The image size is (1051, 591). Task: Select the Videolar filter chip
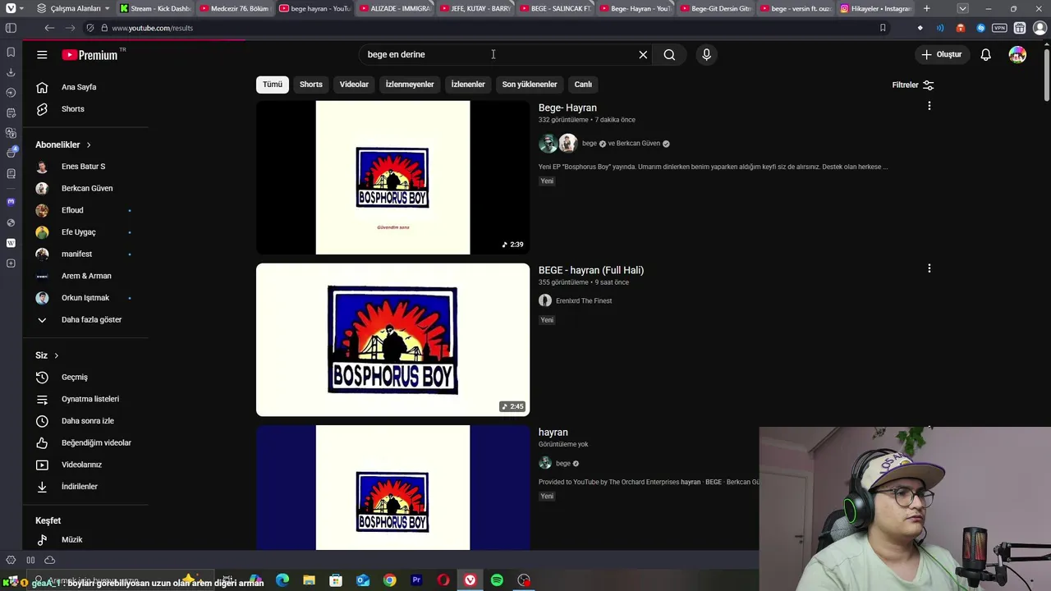(354, 85)
